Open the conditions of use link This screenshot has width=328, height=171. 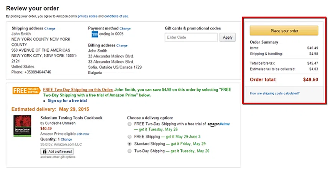pyautogui.click(x=116, y=16)
